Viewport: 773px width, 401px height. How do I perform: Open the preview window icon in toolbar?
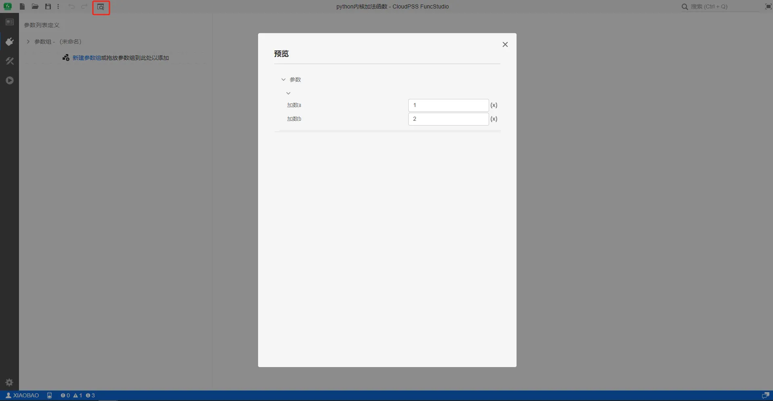101,7
